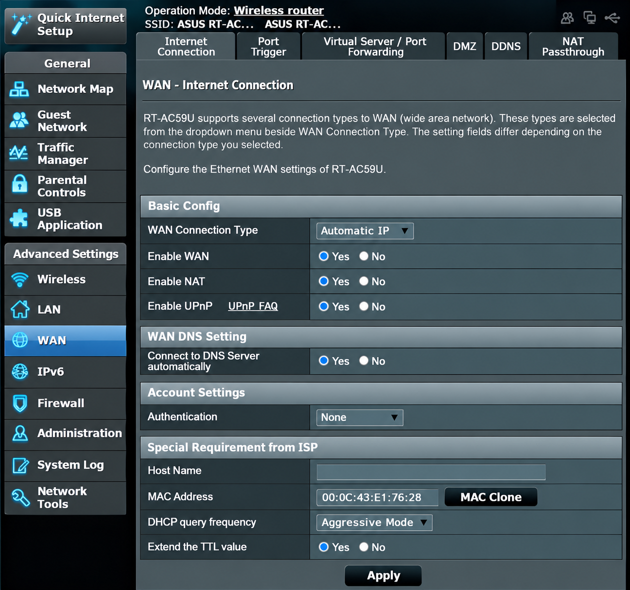Click the USB Application puzzle icon
Screen dimensions: 630x590
19,218
